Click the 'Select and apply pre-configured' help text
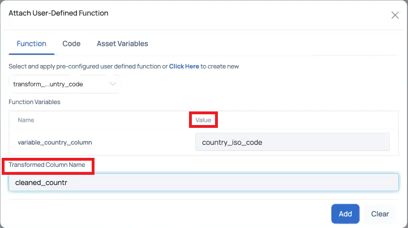Screen dimensions: 408x228 [88, 66]
